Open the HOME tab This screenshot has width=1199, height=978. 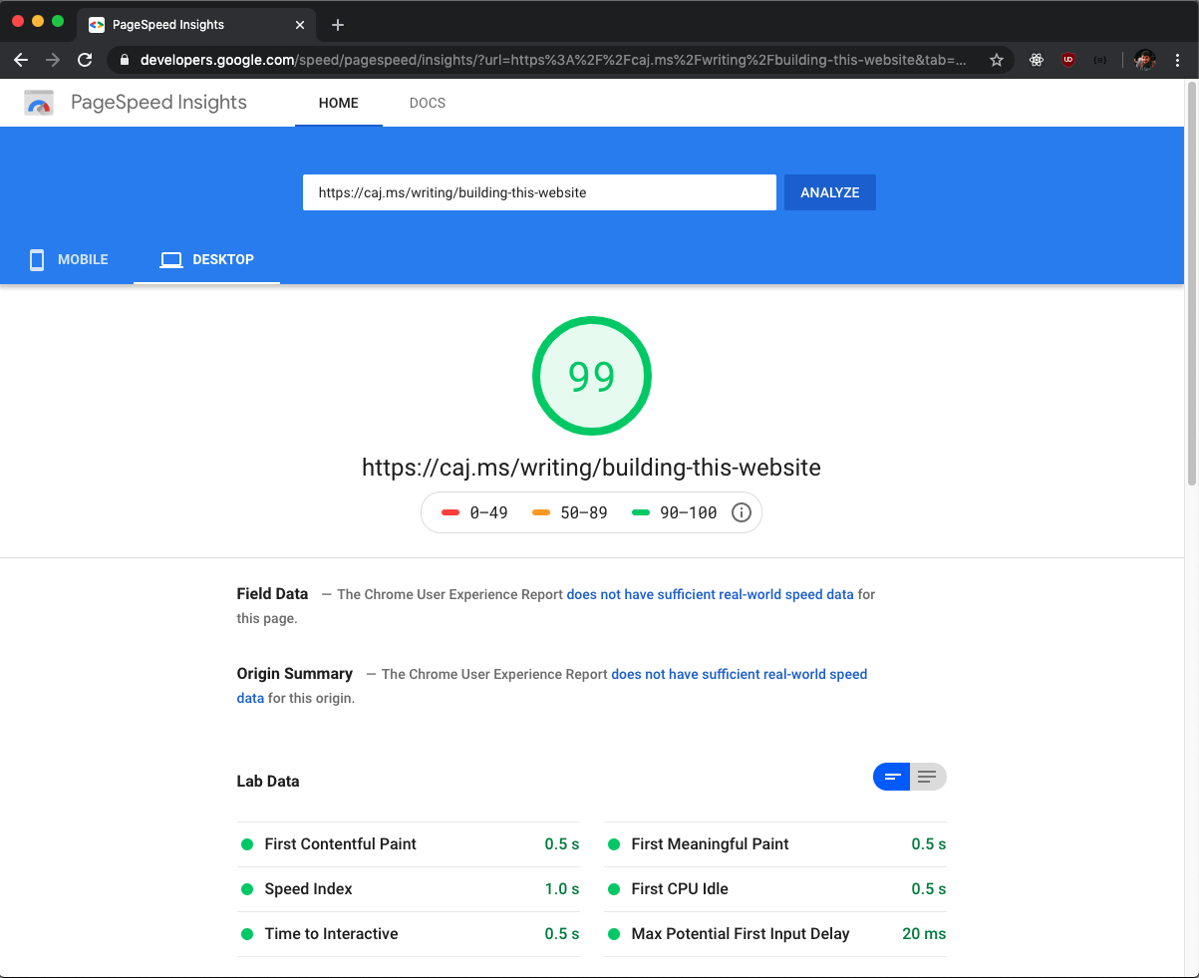coord(339,103)
